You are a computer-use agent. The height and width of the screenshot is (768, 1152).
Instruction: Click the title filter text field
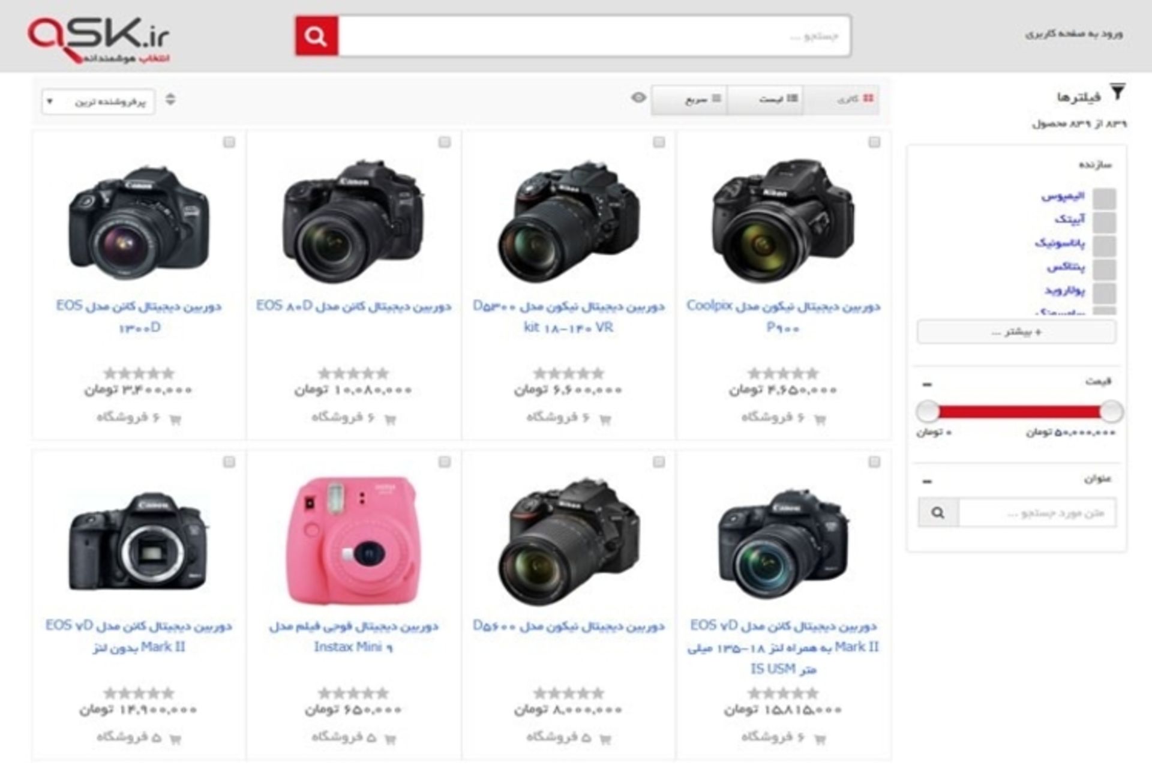tap(1037, 513)
